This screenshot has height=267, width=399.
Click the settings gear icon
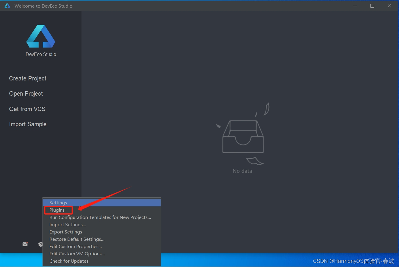(x=40, y=244)
